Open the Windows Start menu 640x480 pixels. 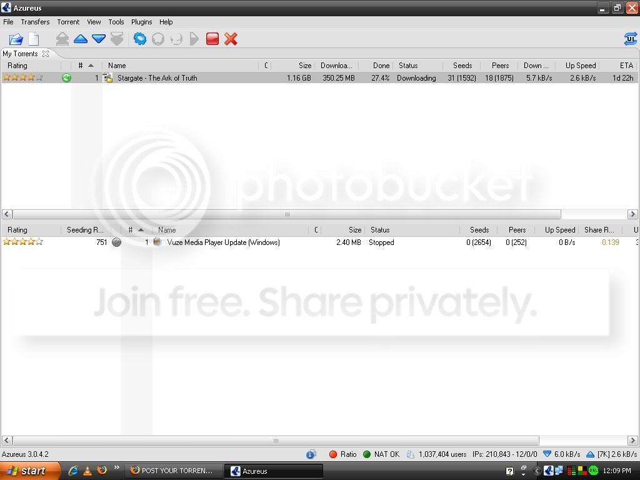[x=29, y=471]
